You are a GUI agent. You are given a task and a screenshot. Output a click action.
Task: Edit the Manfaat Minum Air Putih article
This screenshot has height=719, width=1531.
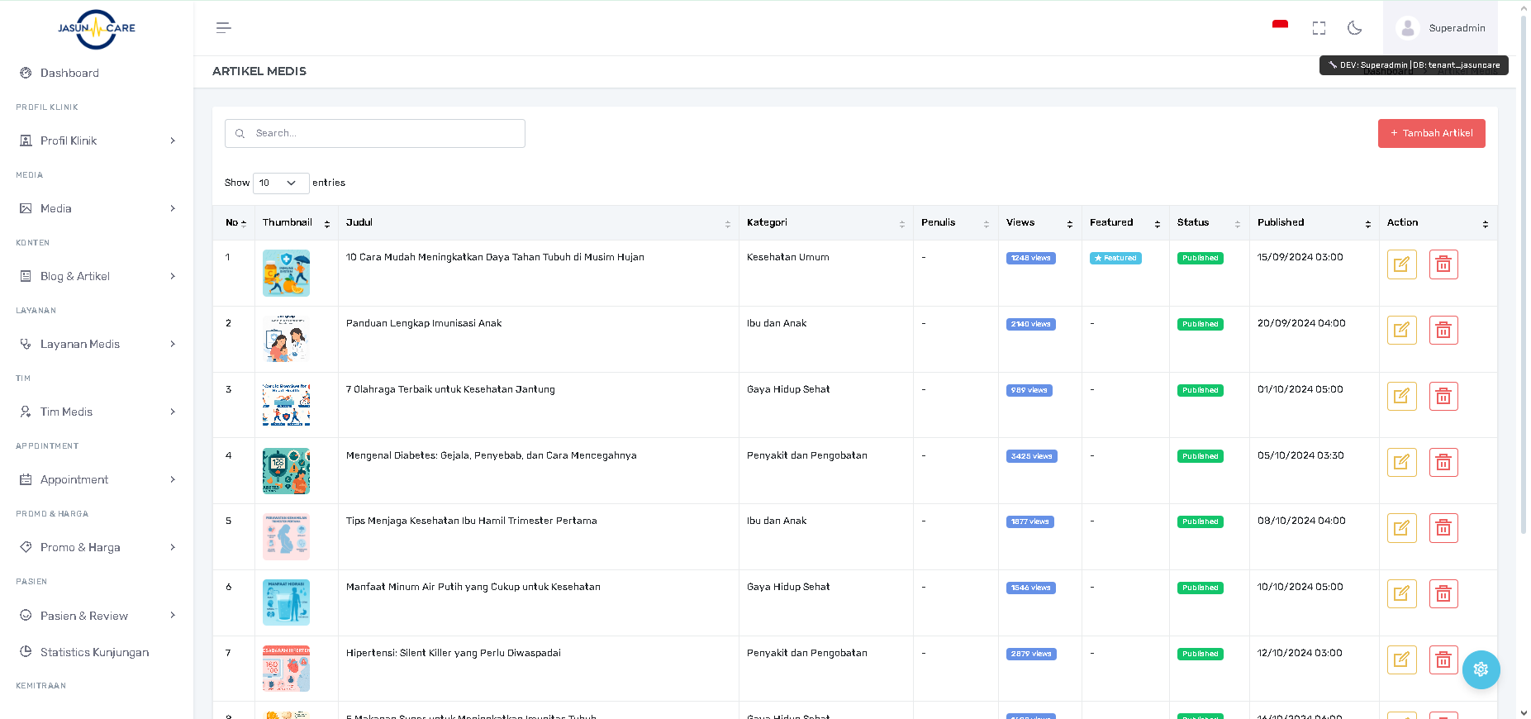[x=1401, y=594]
